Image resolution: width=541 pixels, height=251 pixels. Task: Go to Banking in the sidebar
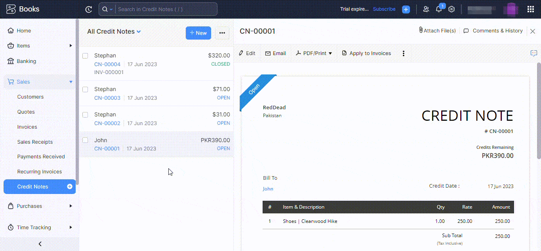pos(26,61)
